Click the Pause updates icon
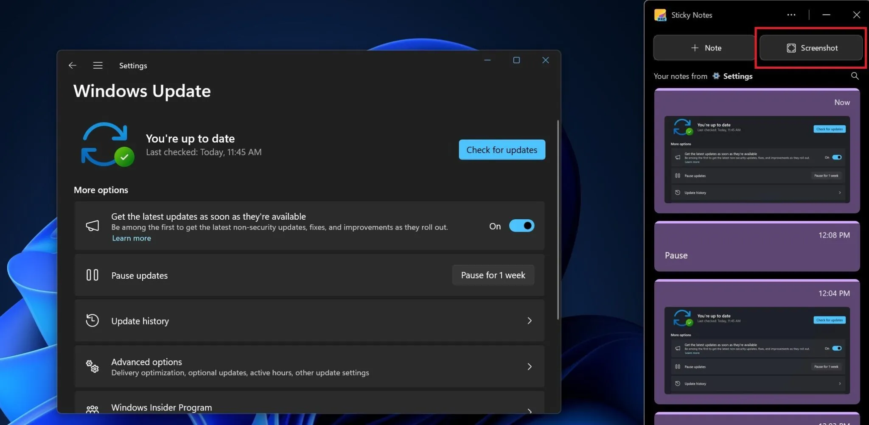The image size is (869, 425). 92,275
